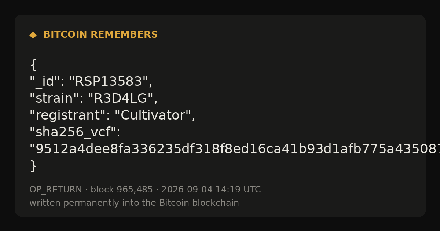Click the RSP13583 id value
This screenshot has width=440, height=231.
109,82
